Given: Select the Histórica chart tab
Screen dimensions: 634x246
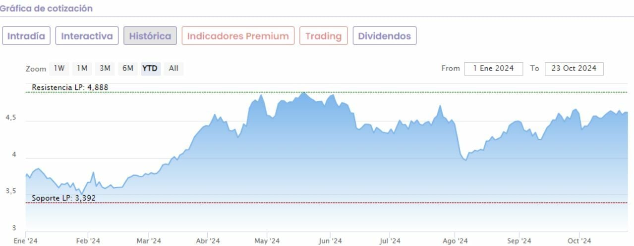Looking at the screenshot, I should click(x=150, y=36).
